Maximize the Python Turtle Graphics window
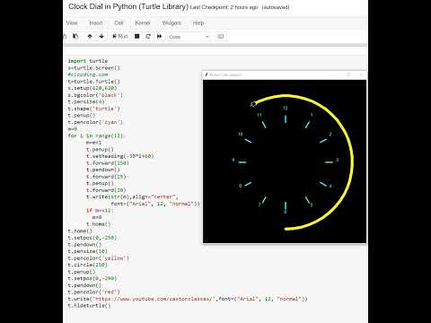 pyautogui.click(x=348, y=74)
